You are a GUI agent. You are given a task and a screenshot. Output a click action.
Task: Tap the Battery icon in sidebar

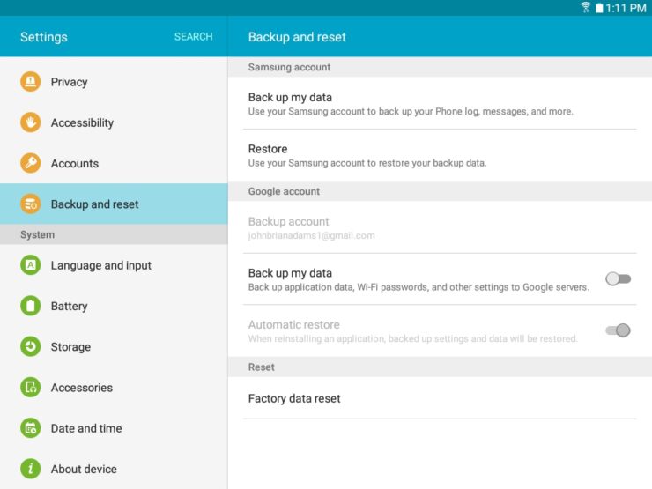coord(30,306)
